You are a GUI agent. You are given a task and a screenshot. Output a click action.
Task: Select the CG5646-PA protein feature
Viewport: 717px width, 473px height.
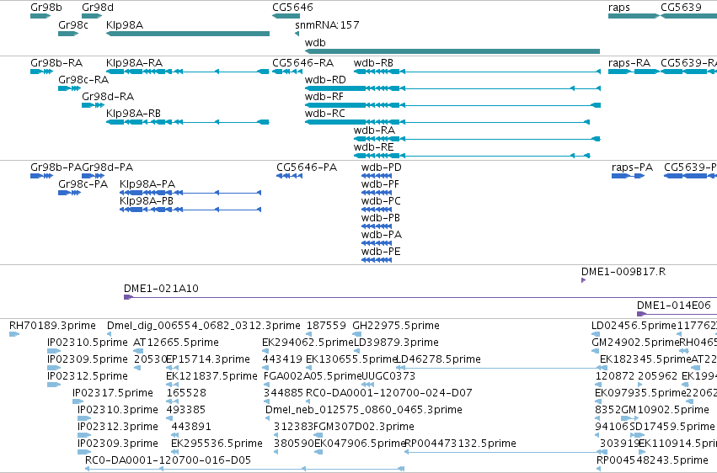tap(290, 176)
